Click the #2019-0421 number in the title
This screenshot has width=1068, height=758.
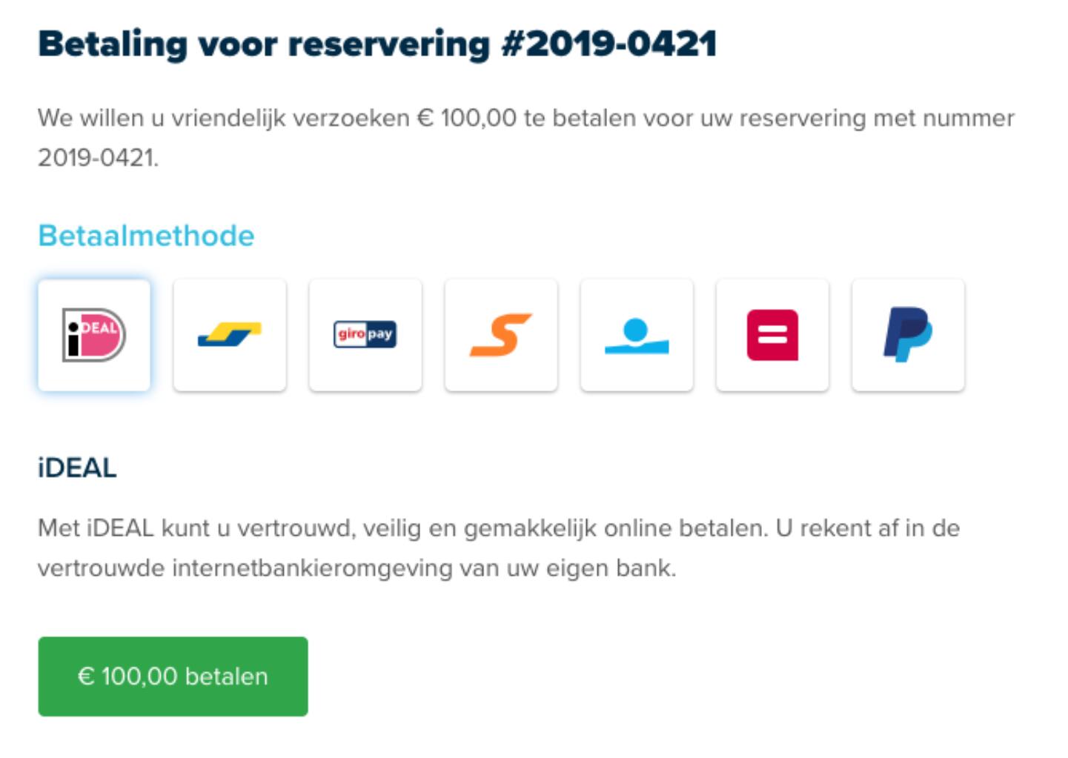(x=609, y=44)
